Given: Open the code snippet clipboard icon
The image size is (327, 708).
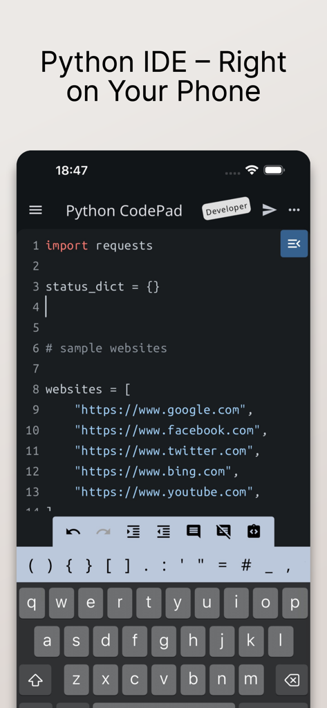Looking at the screenshot, I should [254, 532].
